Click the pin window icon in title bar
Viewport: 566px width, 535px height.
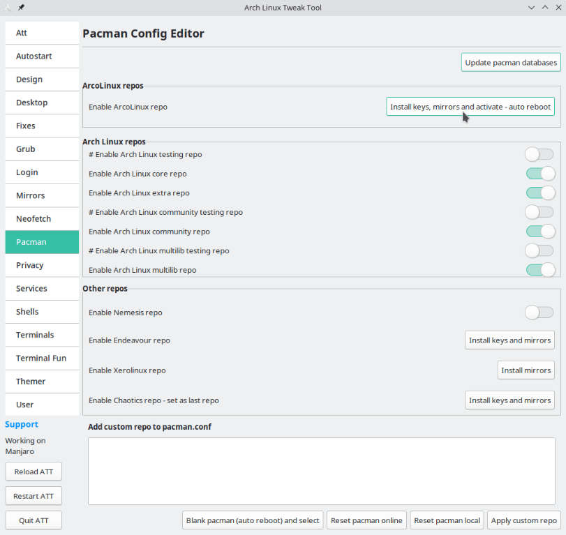point(22,7)
